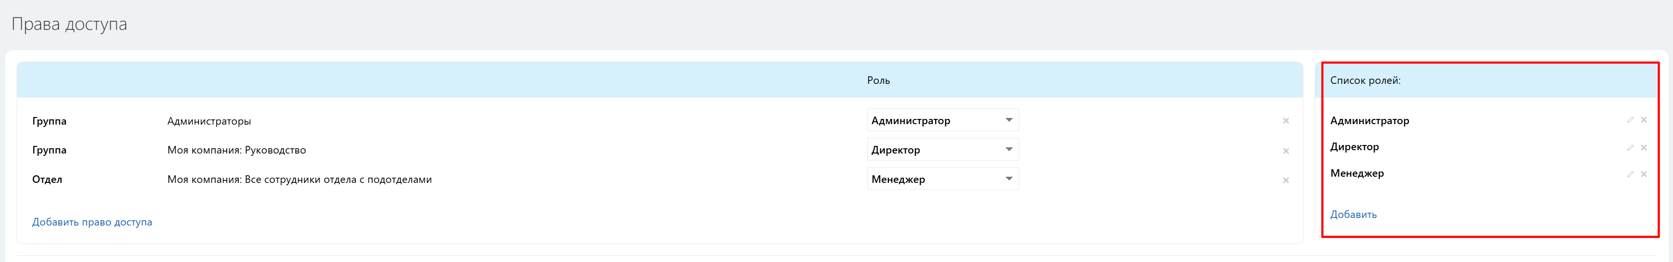
Task: Delete the Администратор role from role list
Action: pyautogui.click(x=1644, y=120)
